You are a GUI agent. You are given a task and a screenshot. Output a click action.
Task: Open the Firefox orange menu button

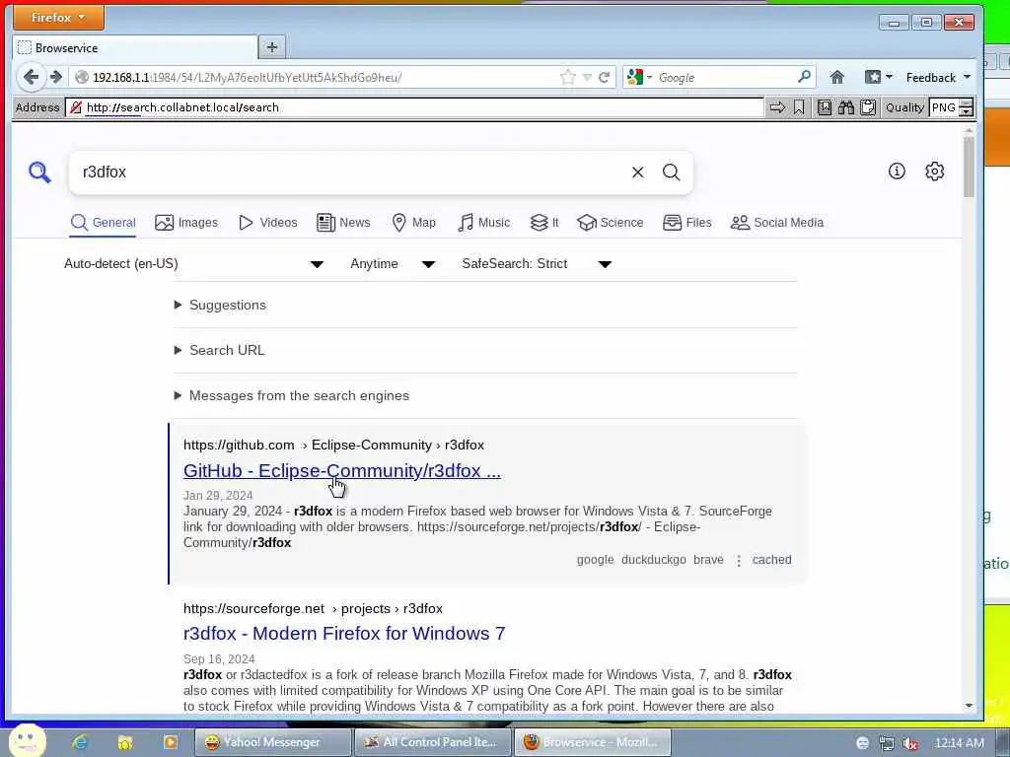point(58,18)
